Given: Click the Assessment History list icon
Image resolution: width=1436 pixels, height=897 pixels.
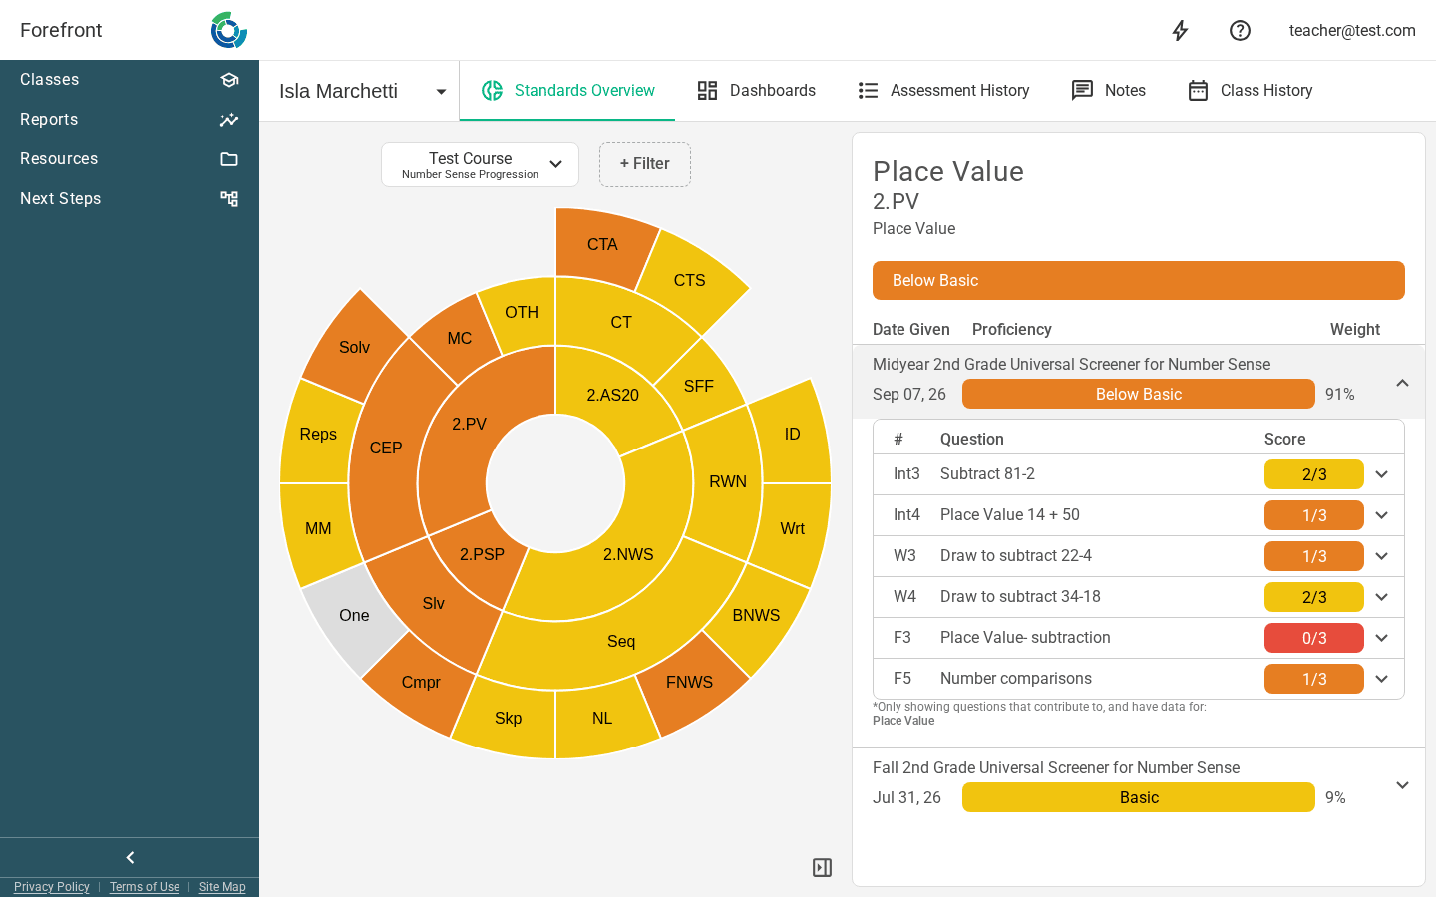Looking at the screenshot, I should [x=868, y=91].
